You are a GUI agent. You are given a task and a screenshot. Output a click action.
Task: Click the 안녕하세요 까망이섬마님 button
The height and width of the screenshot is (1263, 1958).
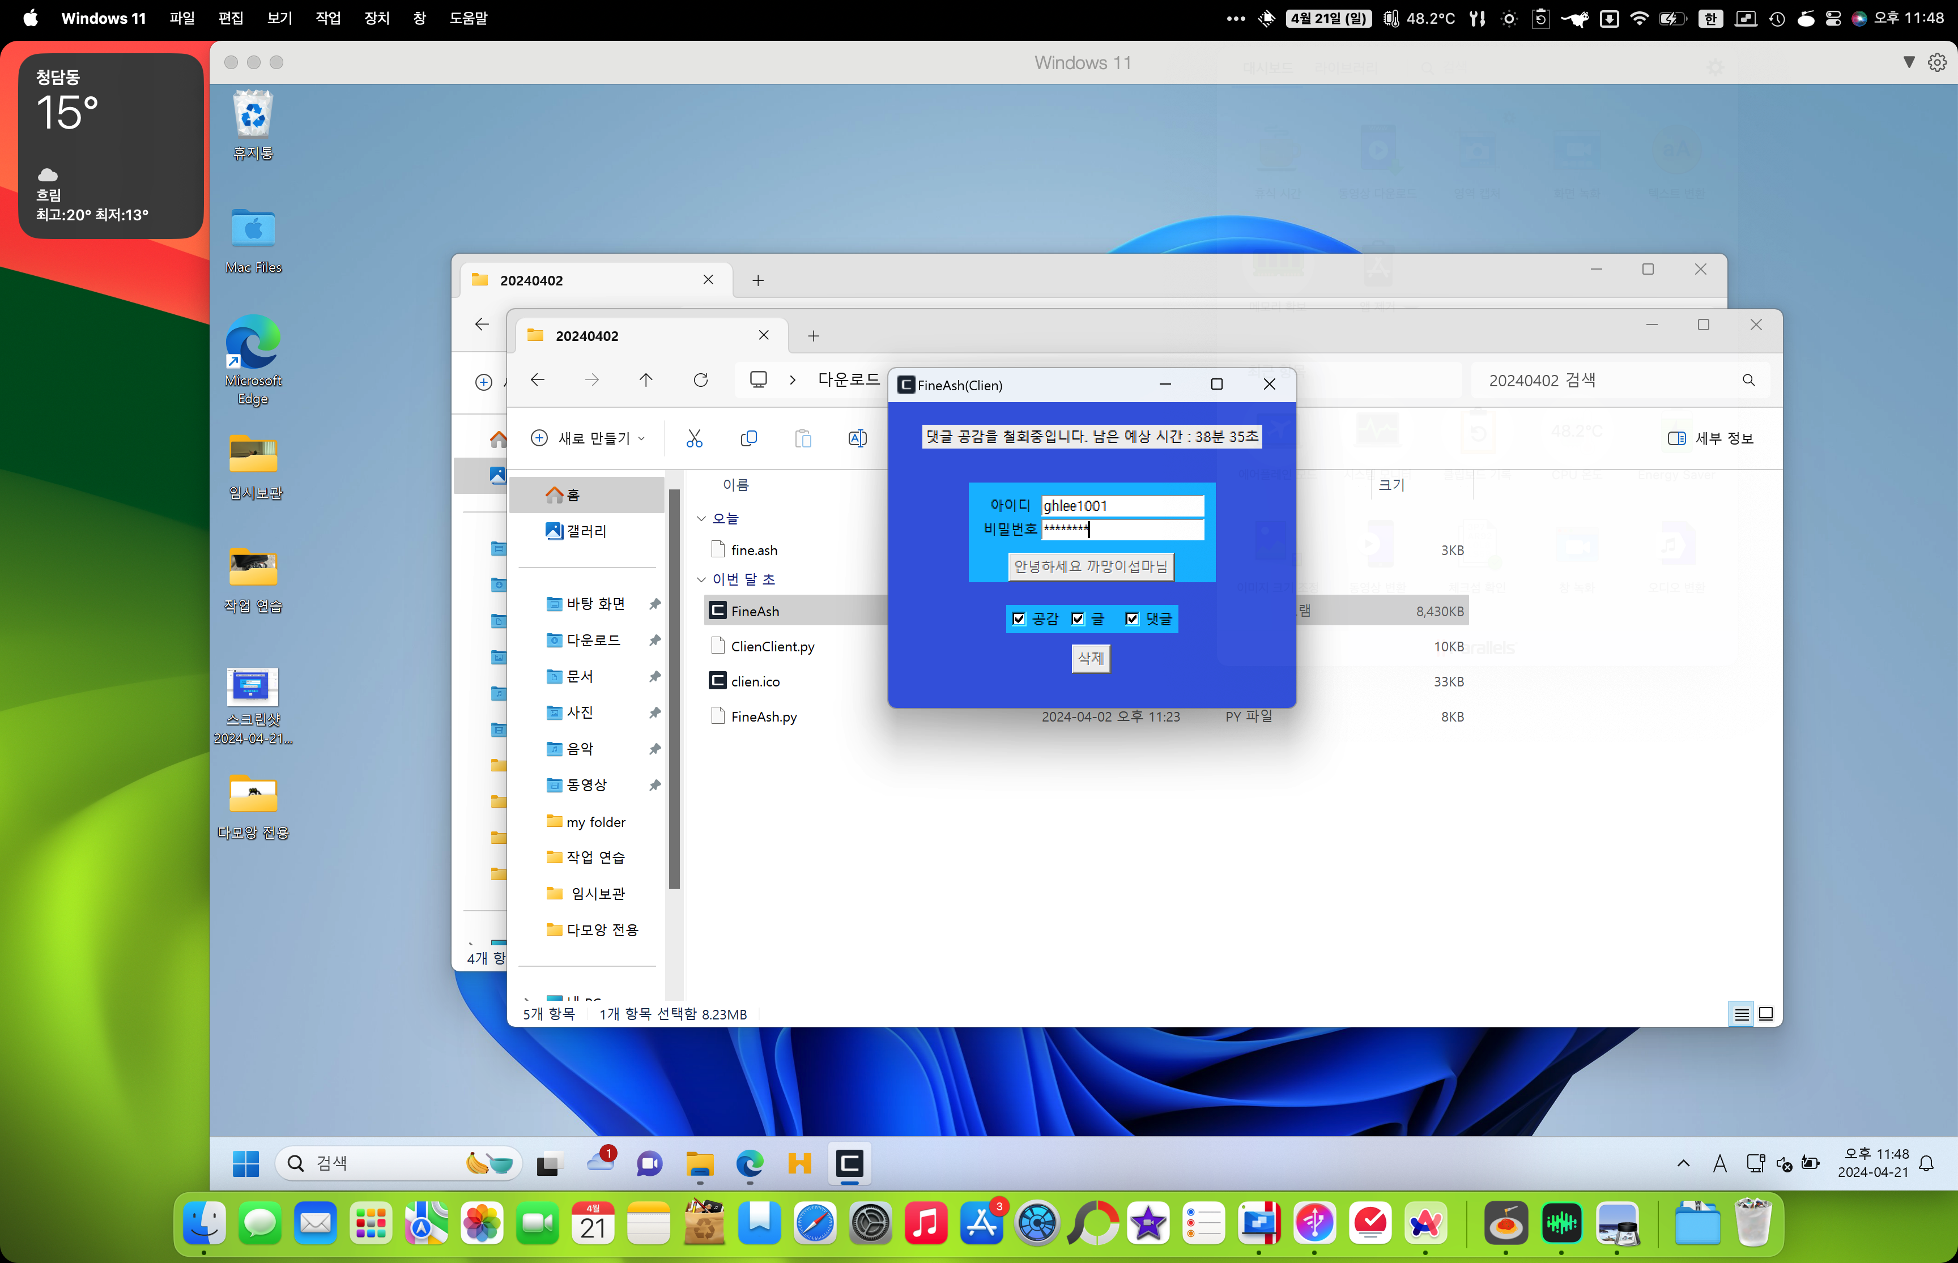click(x=1090, y=567)
